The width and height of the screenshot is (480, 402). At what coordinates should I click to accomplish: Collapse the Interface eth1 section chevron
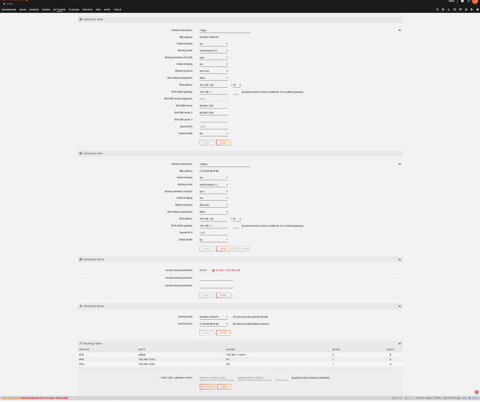[400, 164]
